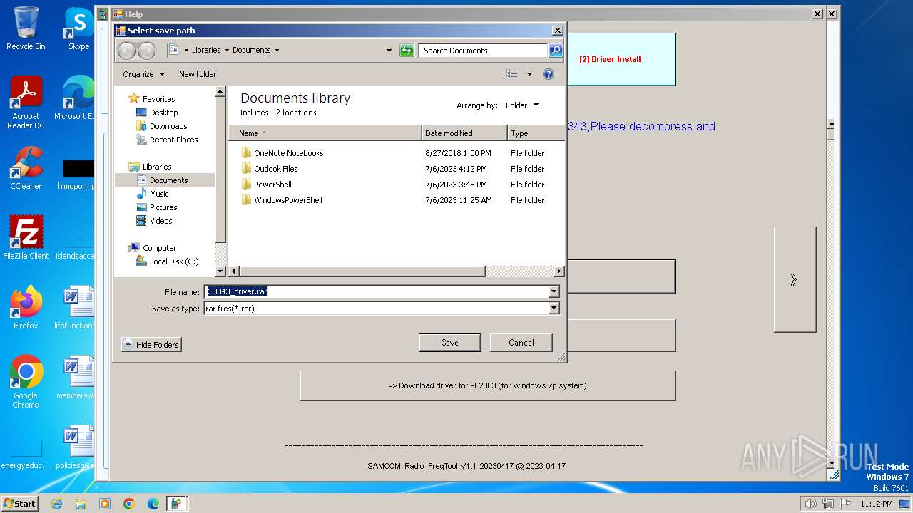Open Recent Places in Favorites
The image size is (913, 513).
167,140
